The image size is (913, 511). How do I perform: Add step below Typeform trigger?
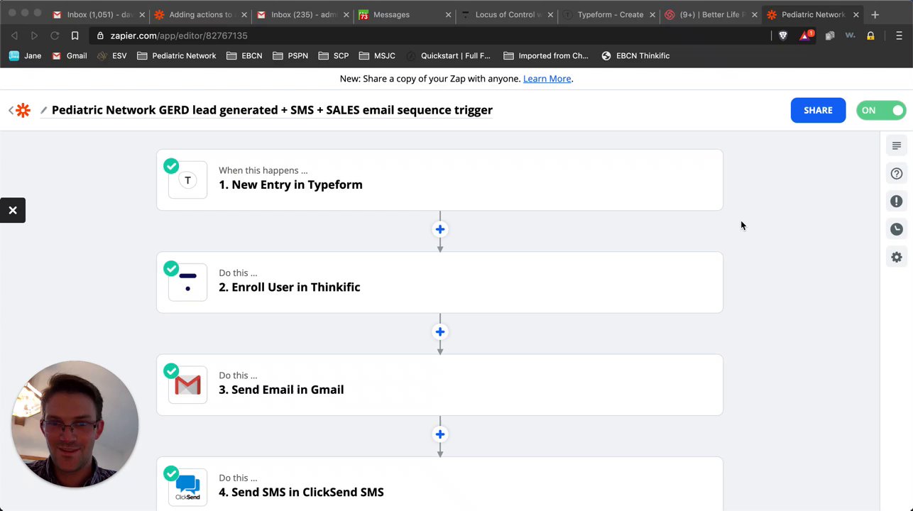tap(440, 229)
